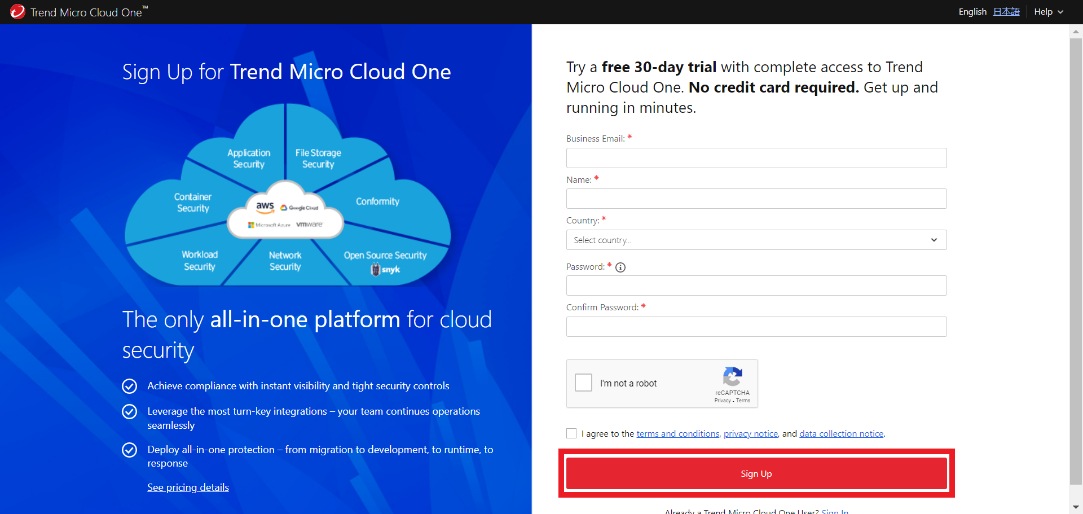The width and height of the screenshot is (1083, 514).
Task: Click the Google Cloud logo in diagram
Action: point(300,208)
